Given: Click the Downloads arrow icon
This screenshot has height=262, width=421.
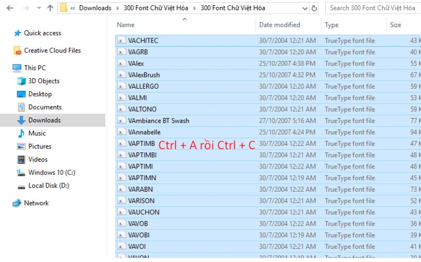Looking at the screenshot, I should 21,120.
